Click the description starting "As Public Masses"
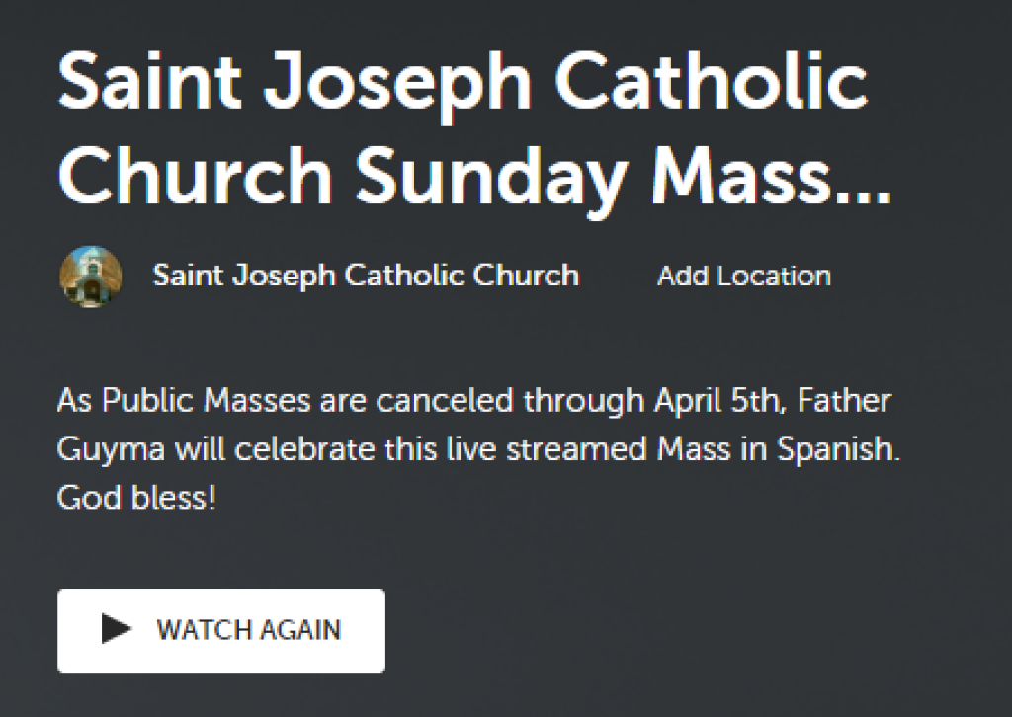 pyautogui.click(x=478, y=448)
